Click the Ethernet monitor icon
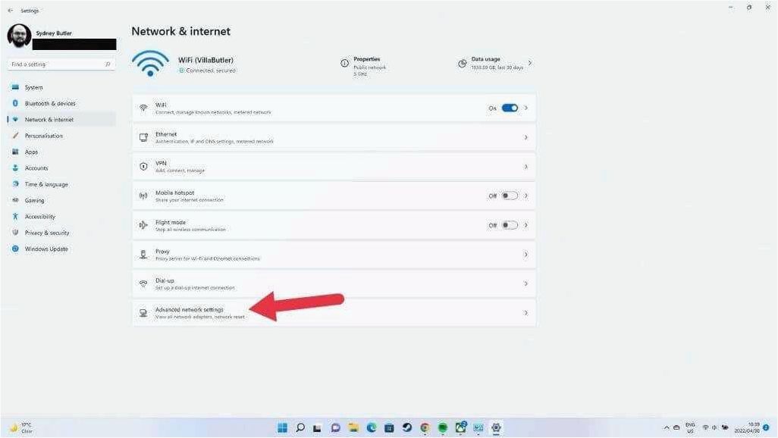778x438 pixels. pyautogui.click(x=143, y=137)
